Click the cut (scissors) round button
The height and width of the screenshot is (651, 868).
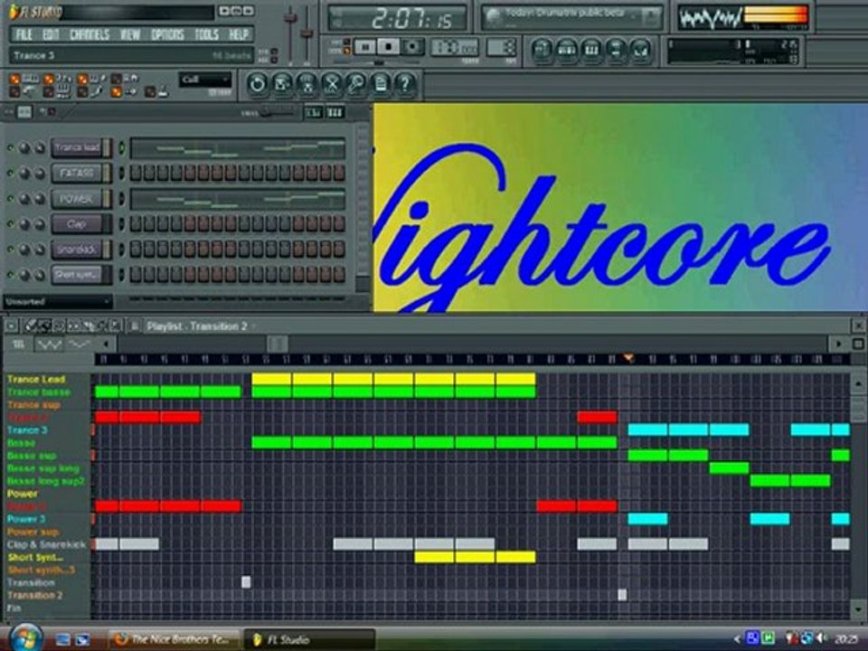(x=332, y=84)
